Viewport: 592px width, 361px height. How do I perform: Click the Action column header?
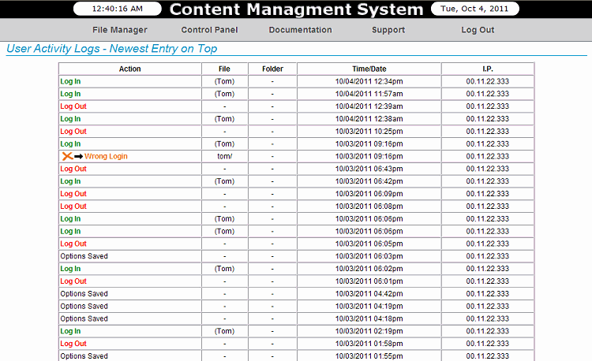coord(130,69)
